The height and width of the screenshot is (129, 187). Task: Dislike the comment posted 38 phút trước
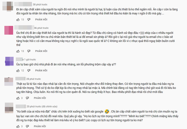[x=28, y=19]
